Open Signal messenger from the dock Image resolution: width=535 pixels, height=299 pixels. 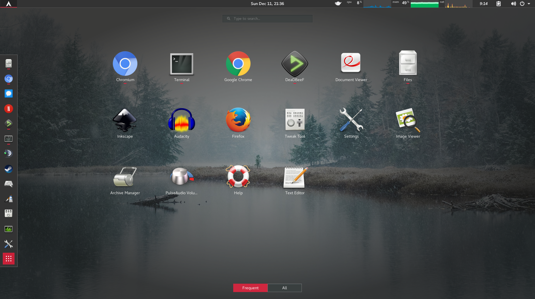point(9,94)
